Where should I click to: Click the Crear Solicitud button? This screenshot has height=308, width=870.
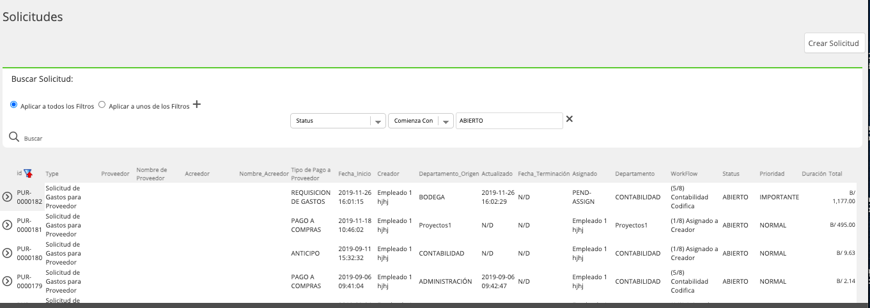tap(834, 43)
